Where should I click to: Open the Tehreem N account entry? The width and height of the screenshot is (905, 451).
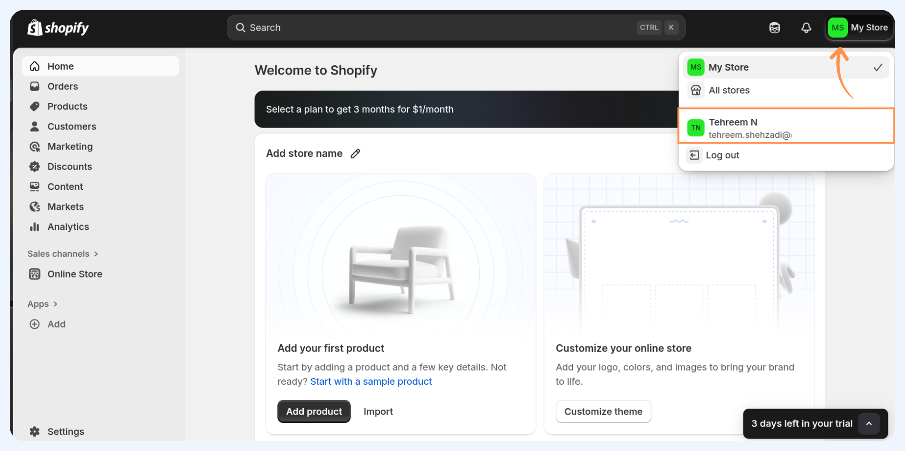(786, 126)
